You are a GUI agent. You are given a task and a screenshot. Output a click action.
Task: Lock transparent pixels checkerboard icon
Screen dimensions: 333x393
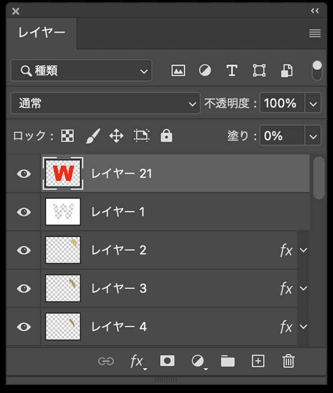67,136
